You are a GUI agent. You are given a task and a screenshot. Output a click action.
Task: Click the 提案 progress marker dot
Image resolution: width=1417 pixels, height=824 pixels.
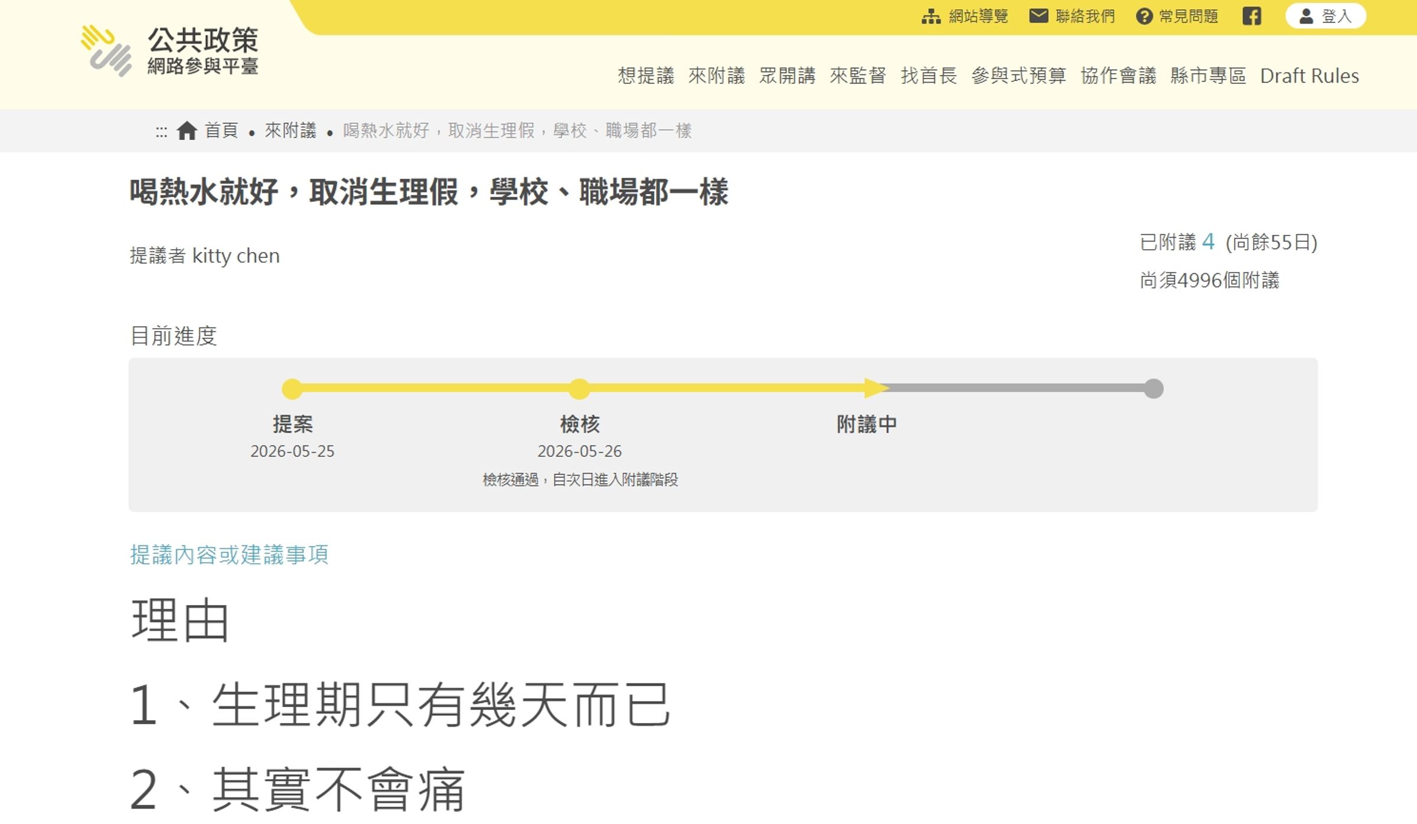coord(292,388)
